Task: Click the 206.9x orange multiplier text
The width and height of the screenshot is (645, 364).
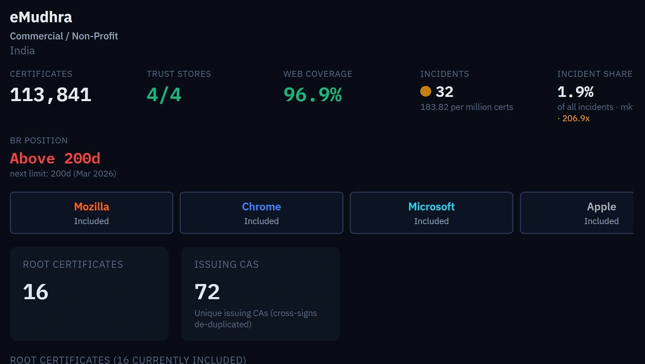Action: [x=576, y=118]
